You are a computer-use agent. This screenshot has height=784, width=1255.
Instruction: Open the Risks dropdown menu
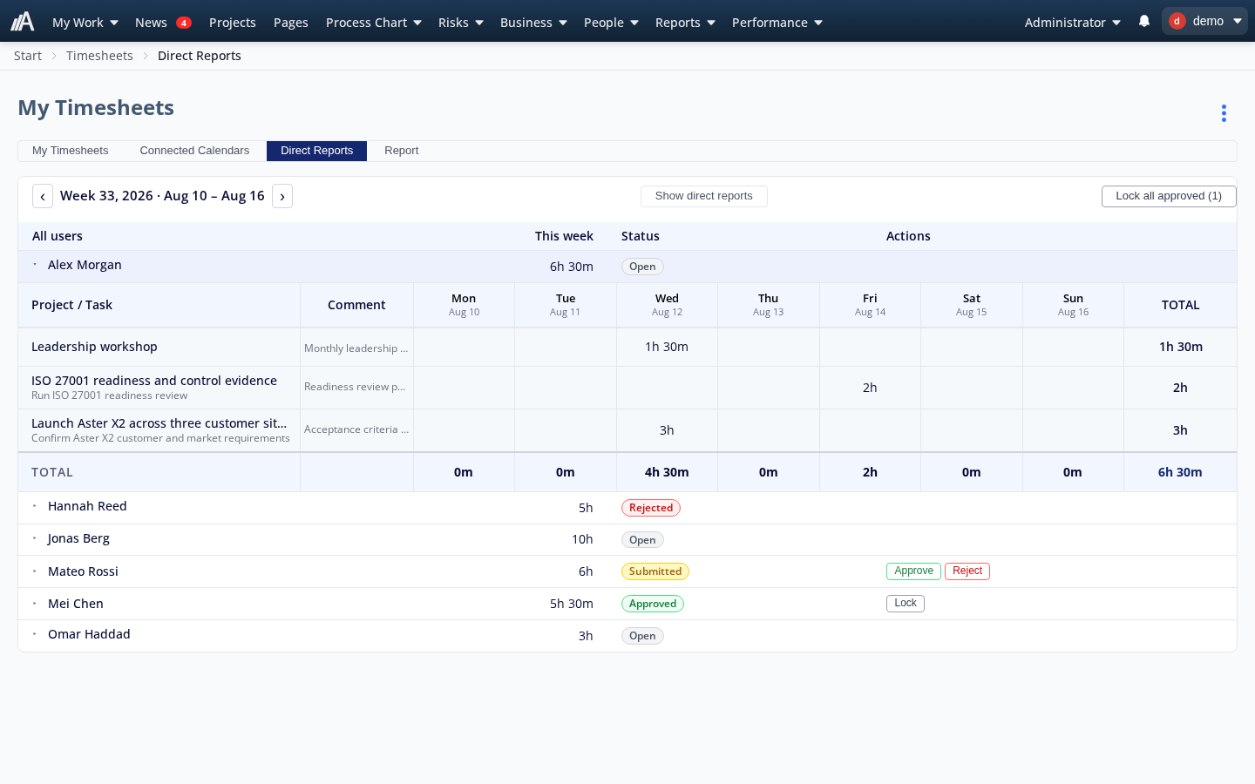(460, 22)
